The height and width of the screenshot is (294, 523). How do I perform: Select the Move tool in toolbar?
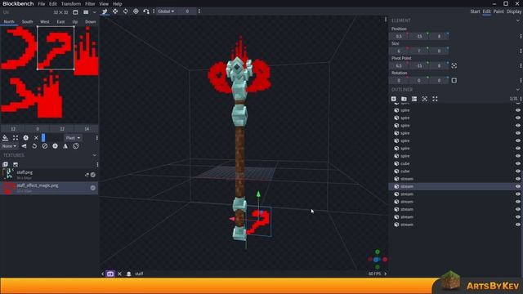point(105,11)
